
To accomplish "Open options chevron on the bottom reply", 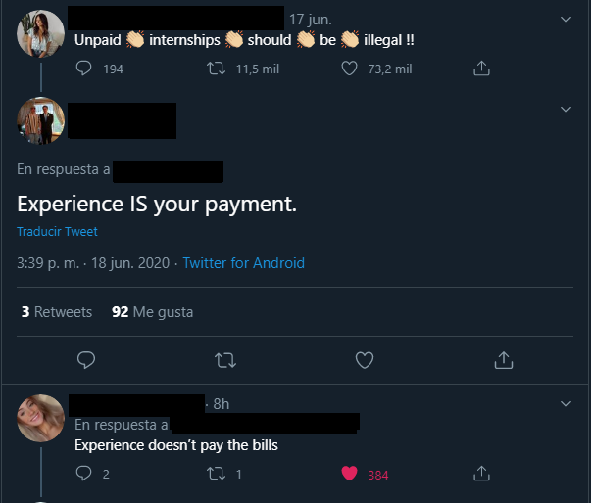I will [x=566, y=403].
